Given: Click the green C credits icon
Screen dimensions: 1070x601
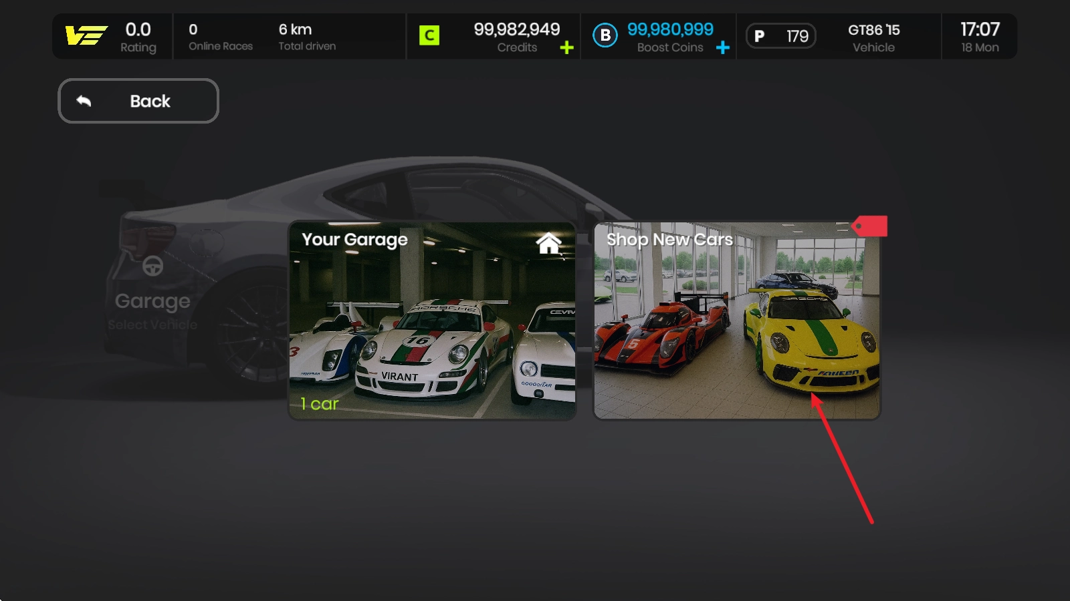Looking at the screenshot, I should click(x=429, y=35).
